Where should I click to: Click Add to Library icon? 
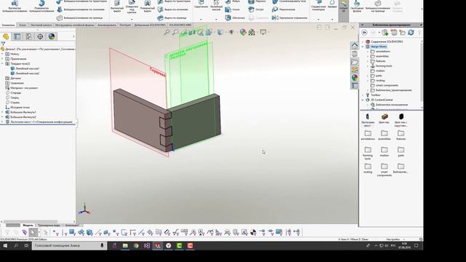385,32
